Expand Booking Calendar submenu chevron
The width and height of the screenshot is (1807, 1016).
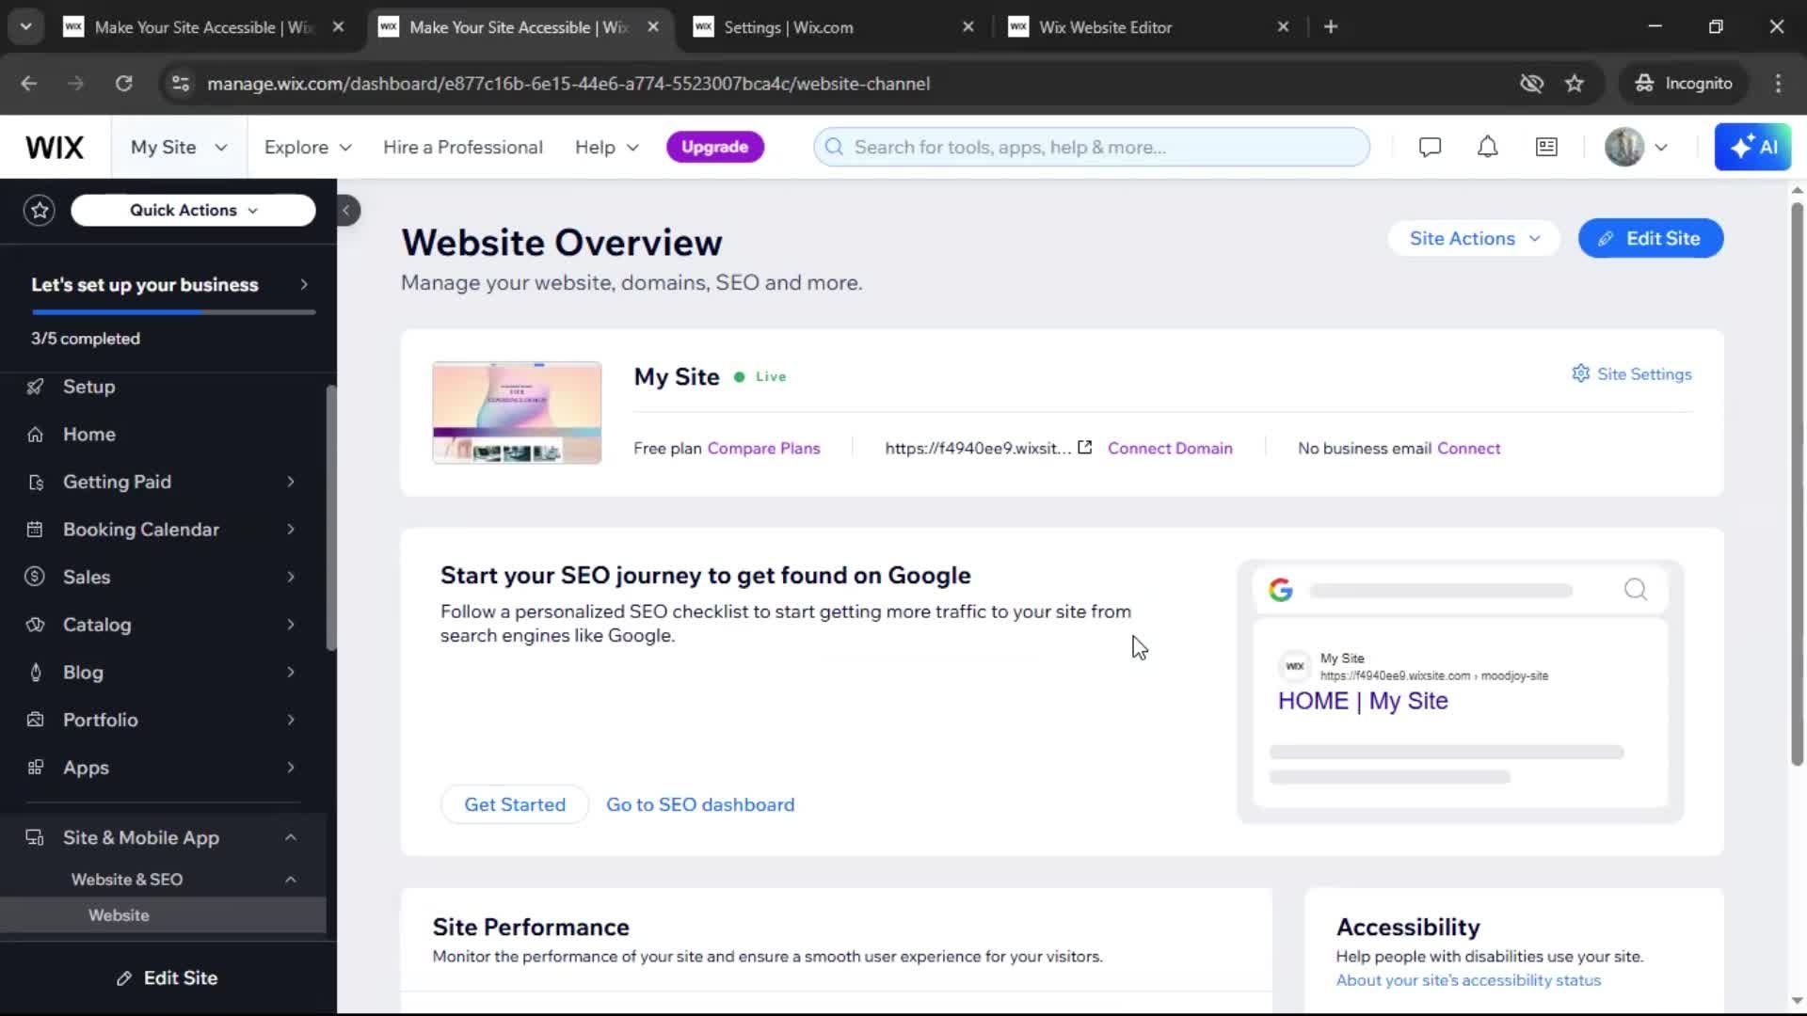(x=291, y=530)
